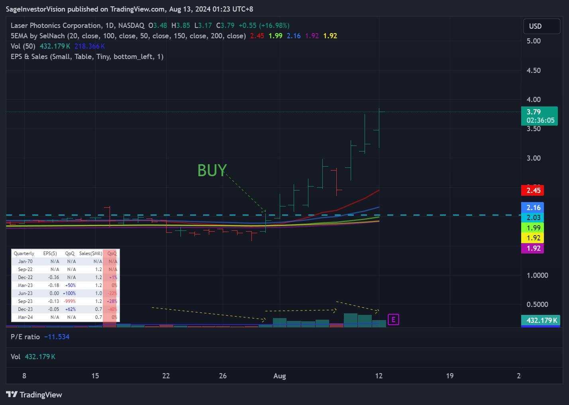Click the P/E ratio pane label

coord(25,337)
